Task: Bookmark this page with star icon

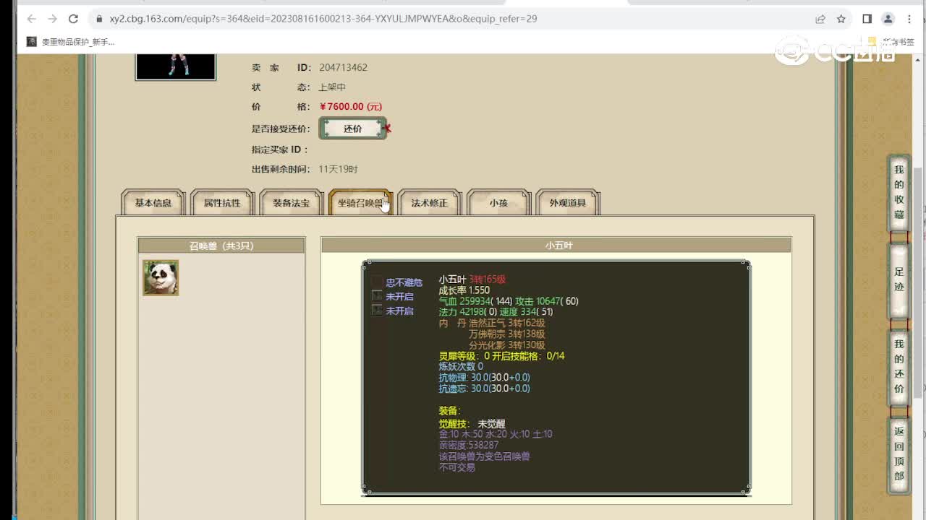Action: 841,19
